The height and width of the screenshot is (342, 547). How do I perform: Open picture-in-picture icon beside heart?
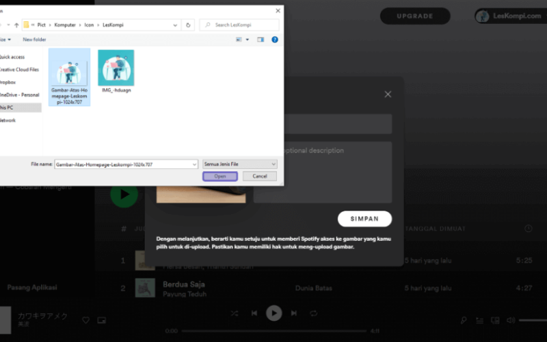click(x=101, y=320)
